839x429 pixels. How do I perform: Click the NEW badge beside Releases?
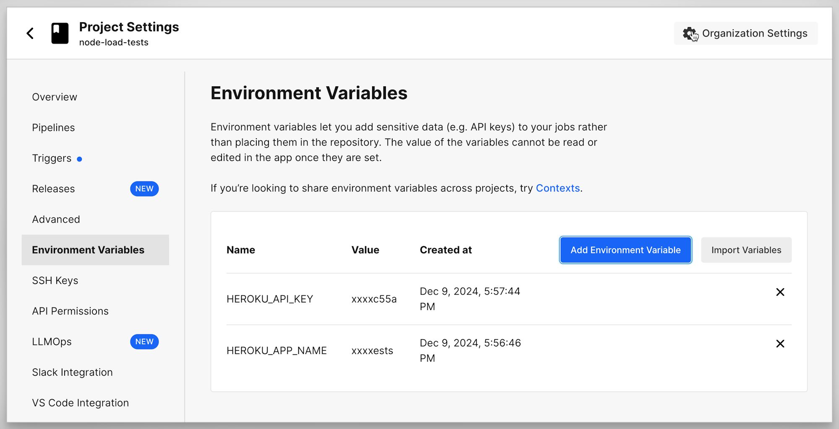144,189
